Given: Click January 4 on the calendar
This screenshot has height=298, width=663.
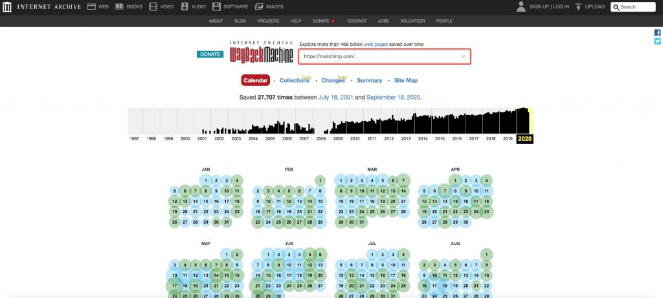Looking at the screenshot, I should [x=237, y=180].
